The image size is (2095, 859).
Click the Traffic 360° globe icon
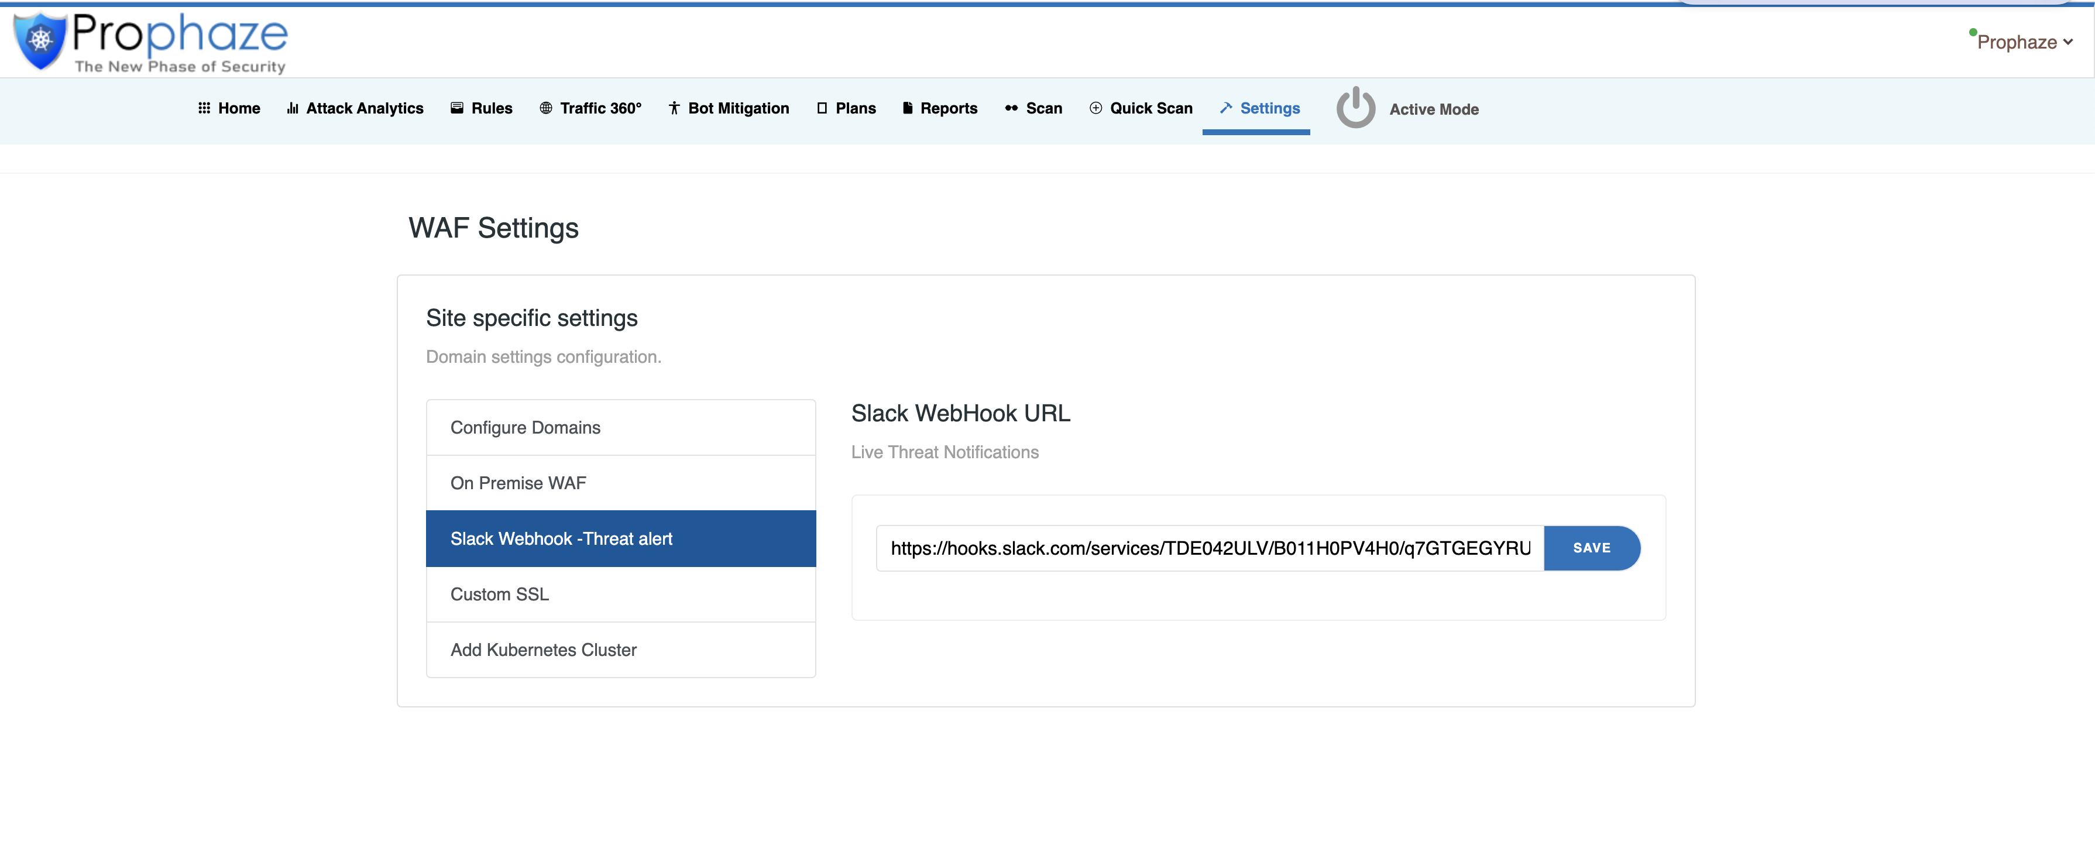click(x=546, y=108)
